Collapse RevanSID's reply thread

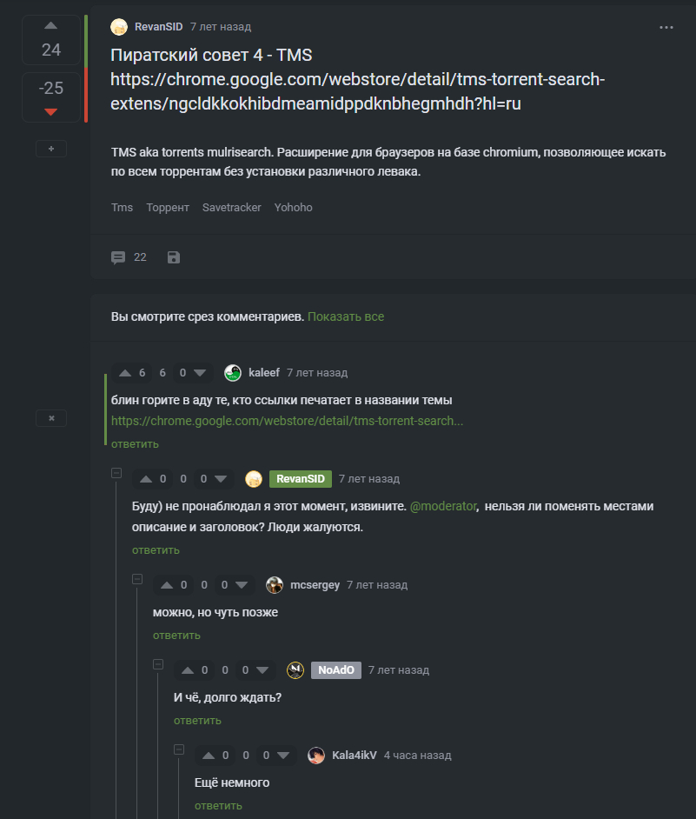pos(116,473)
